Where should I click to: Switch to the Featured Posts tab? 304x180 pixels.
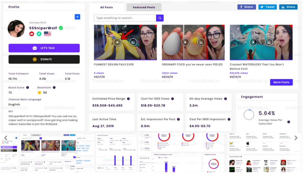point(144,7)
